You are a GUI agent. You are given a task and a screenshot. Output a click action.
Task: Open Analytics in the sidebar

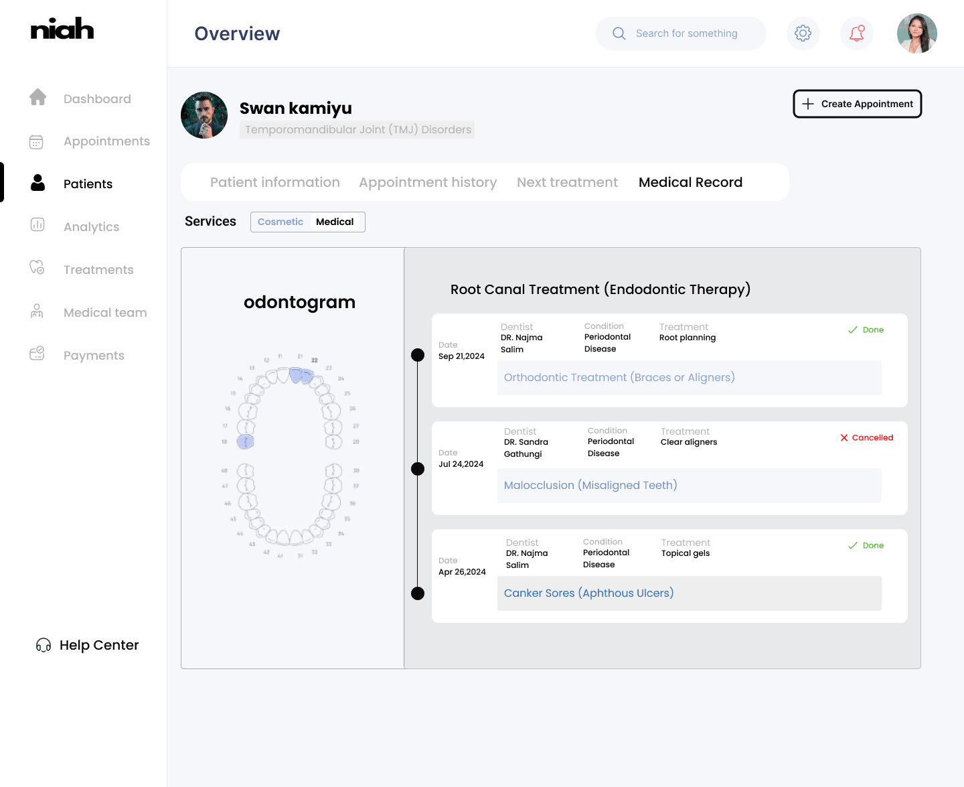tap(91, 227)
